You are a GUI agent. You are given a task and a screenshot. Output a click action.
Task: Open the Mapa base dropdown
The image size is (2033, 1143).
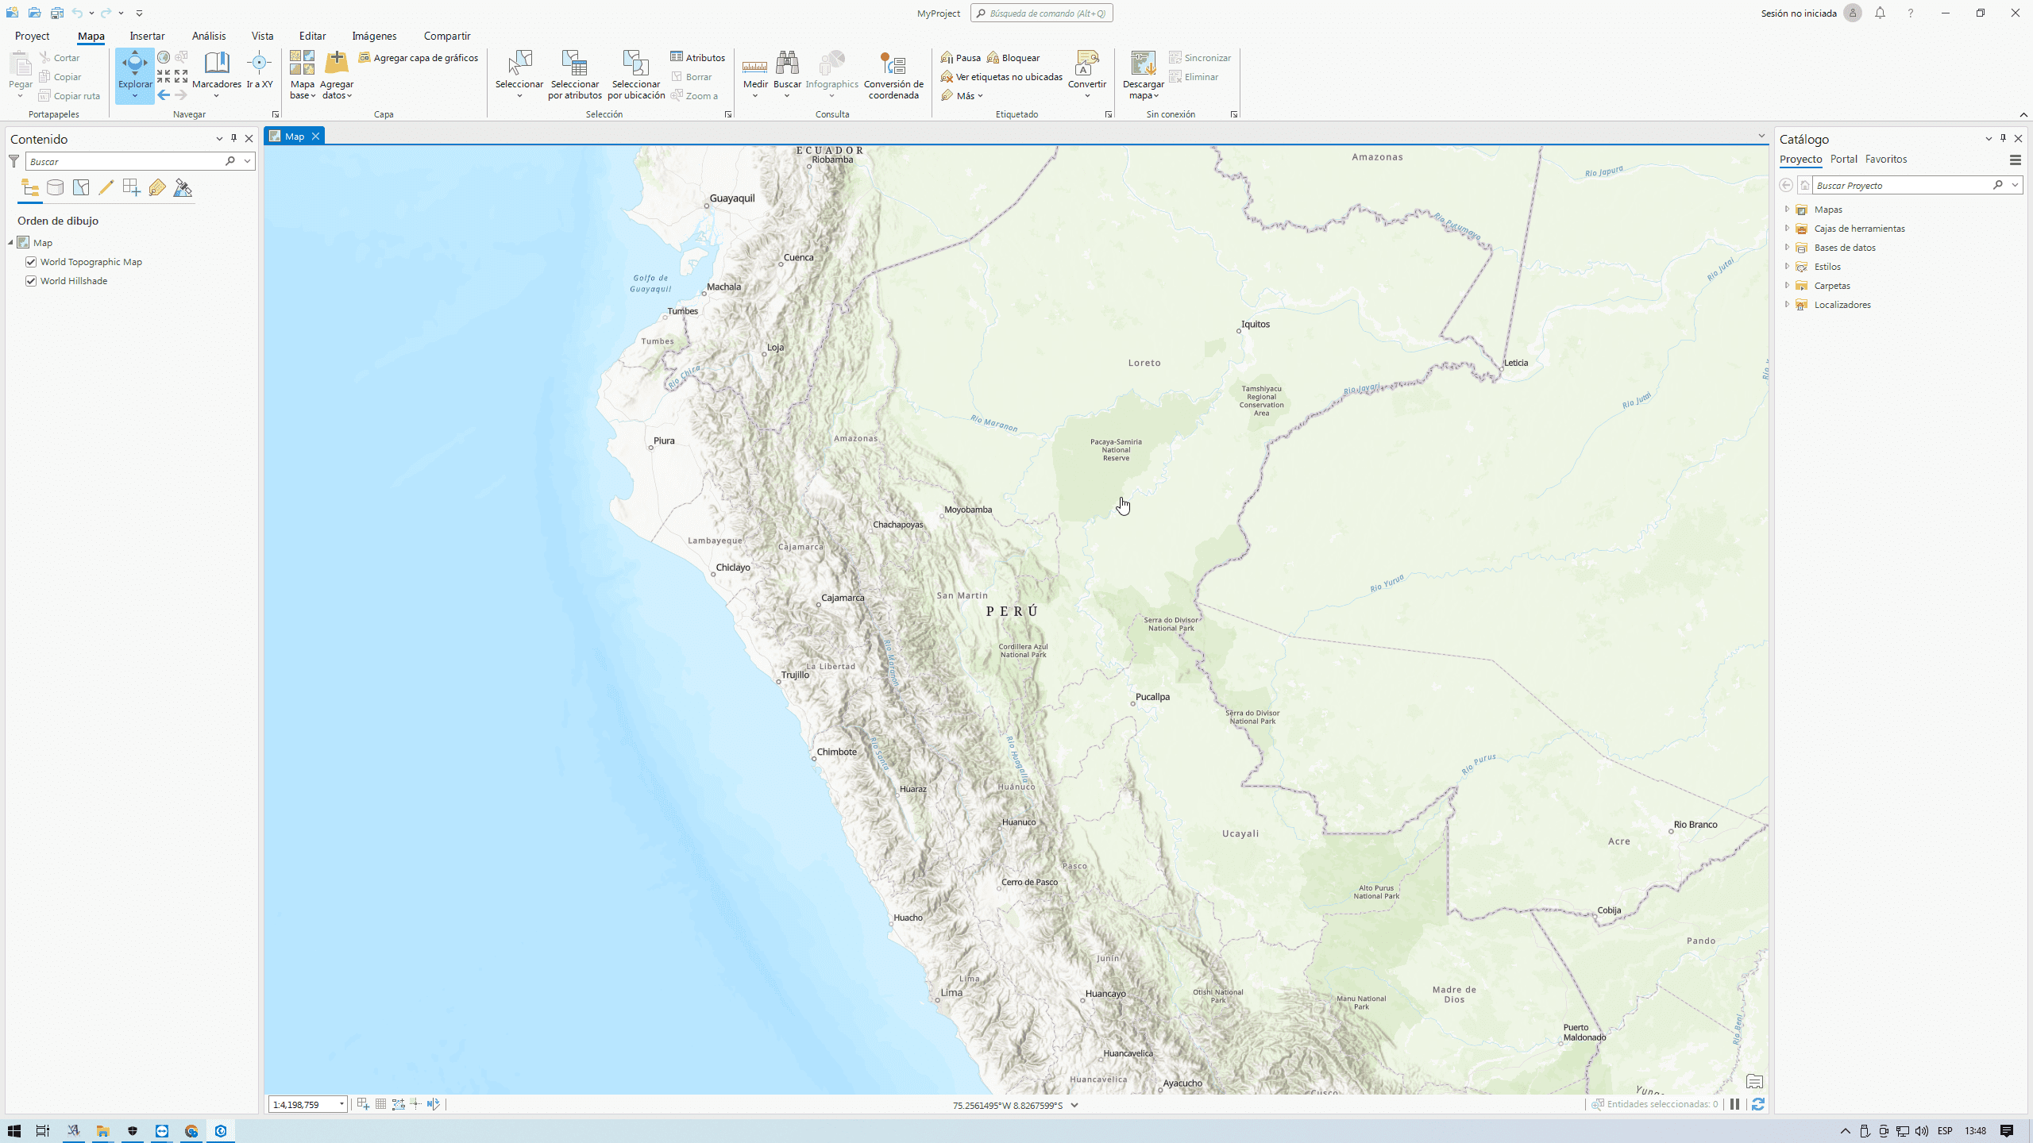(303, 95)
